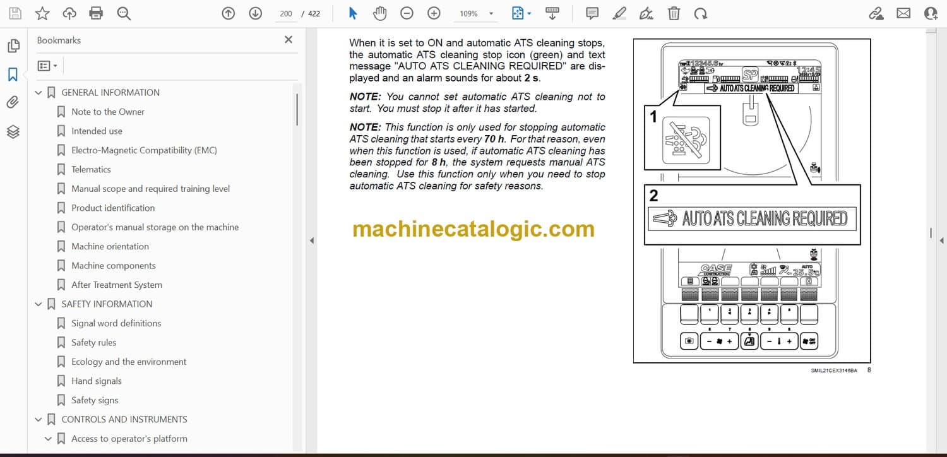
Task: Open the bookmarks options menu button
Action: click(47, 66)
